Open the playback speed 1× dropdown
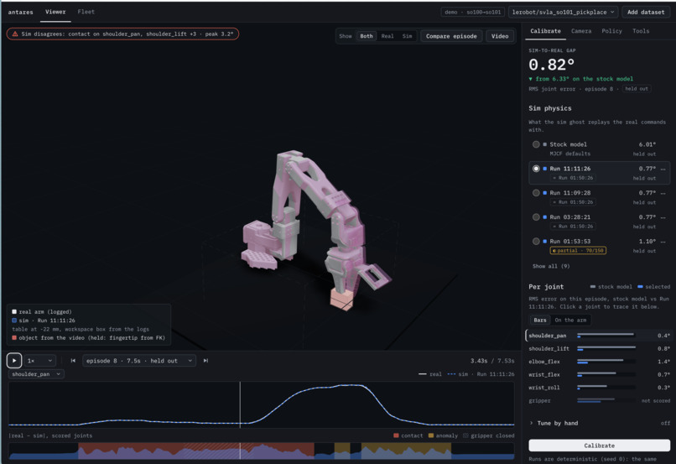Image resolution: width=676 pixels, height=464 pixels. (40, 361)
